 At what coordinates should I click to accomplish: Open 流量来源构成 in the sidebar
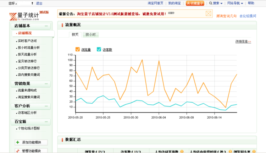(x=27, y=90)
